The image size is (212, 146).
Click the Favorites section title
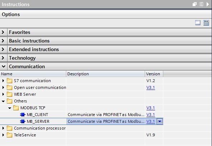(20, 32)
